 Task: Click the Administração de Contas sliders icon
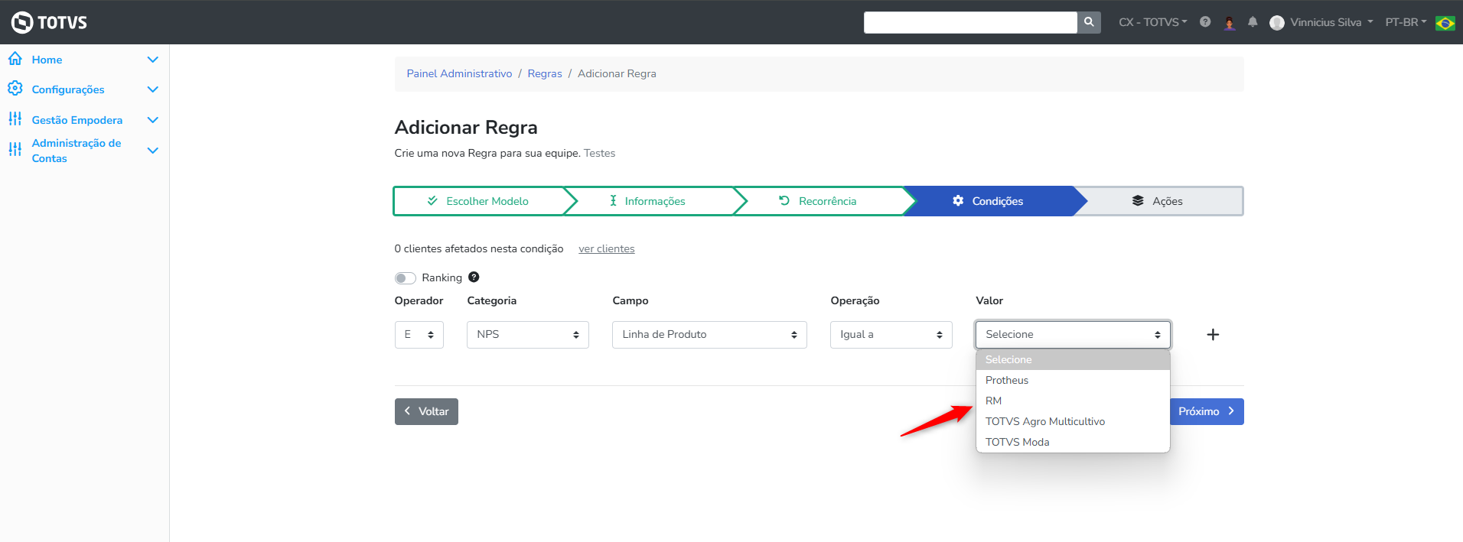[x=15, y=149]
